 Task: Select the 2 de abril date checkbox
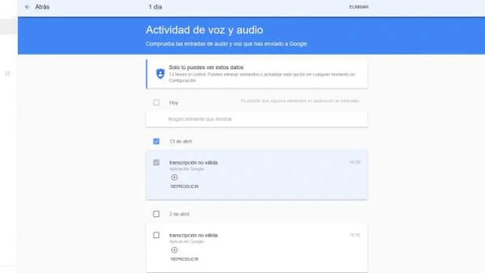[156, 214]
